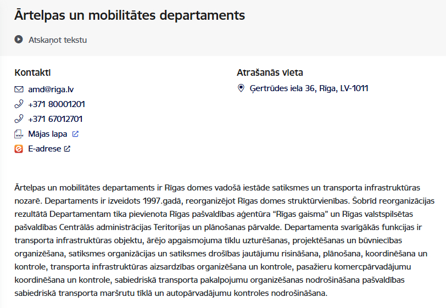Click the Atrašanās vieta heading
This screenshot has width=446, height=308.
(270, 72)
